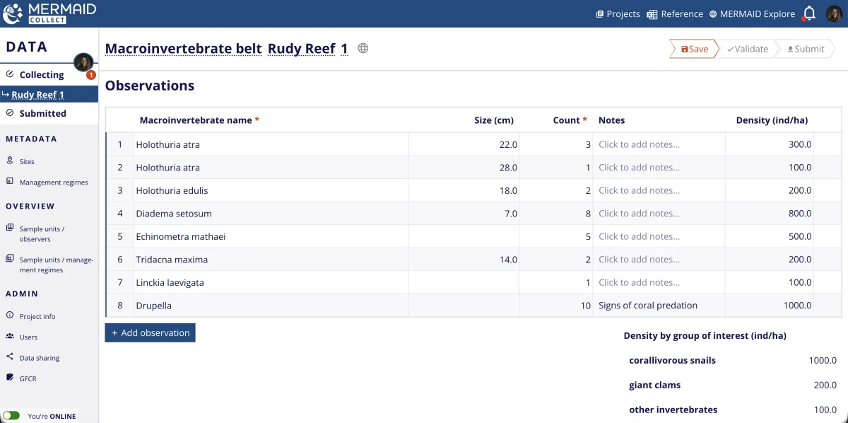
Task: Edit the name Holothuria edulis
Action: coord(271,190)
